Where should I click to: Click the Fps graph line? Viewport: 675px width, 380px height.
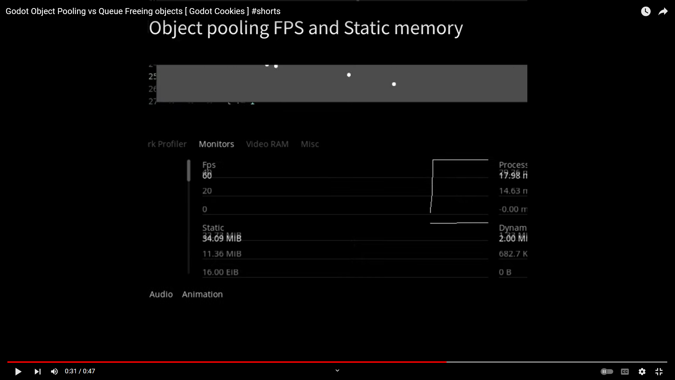click(x=460, y=160)
